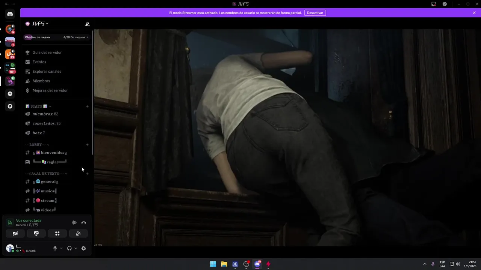481x270 pixels.
Task: Click the green voice connection signal icon
Action: point(10,223)
